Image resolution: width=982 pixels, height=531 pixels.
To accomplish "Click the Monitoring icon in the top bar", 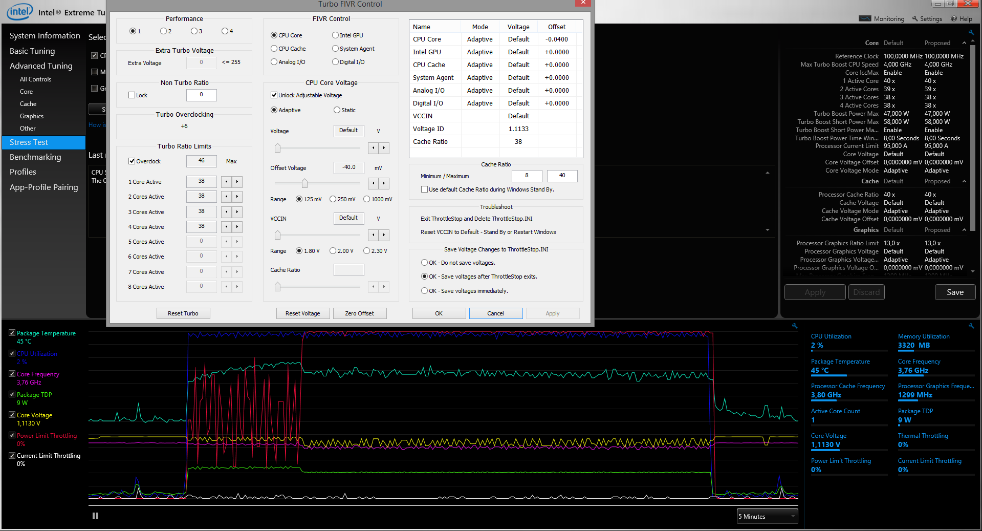I will click(x=865, y=18).
